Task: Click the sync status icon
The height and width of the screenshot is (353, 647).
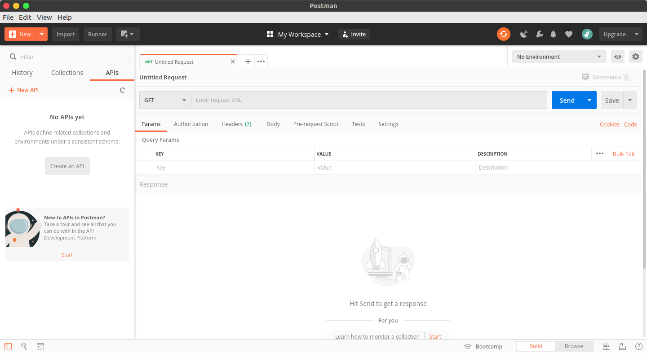Action: (x=503, y=34)
